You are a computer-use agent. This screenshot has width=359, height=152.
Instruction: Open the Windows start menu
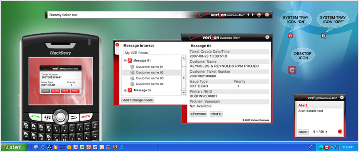pyautogui.click(x=14, y=147)
